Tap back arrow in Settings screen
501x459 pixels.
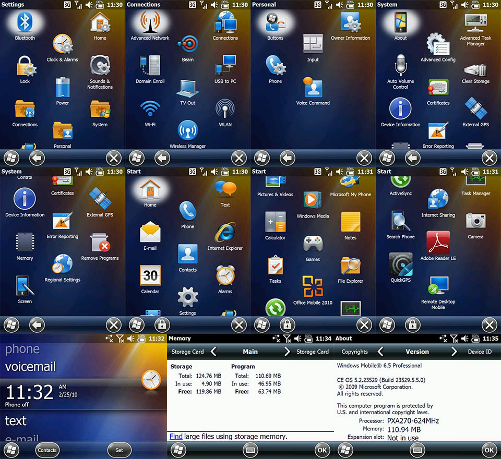(x=37, y=158)
